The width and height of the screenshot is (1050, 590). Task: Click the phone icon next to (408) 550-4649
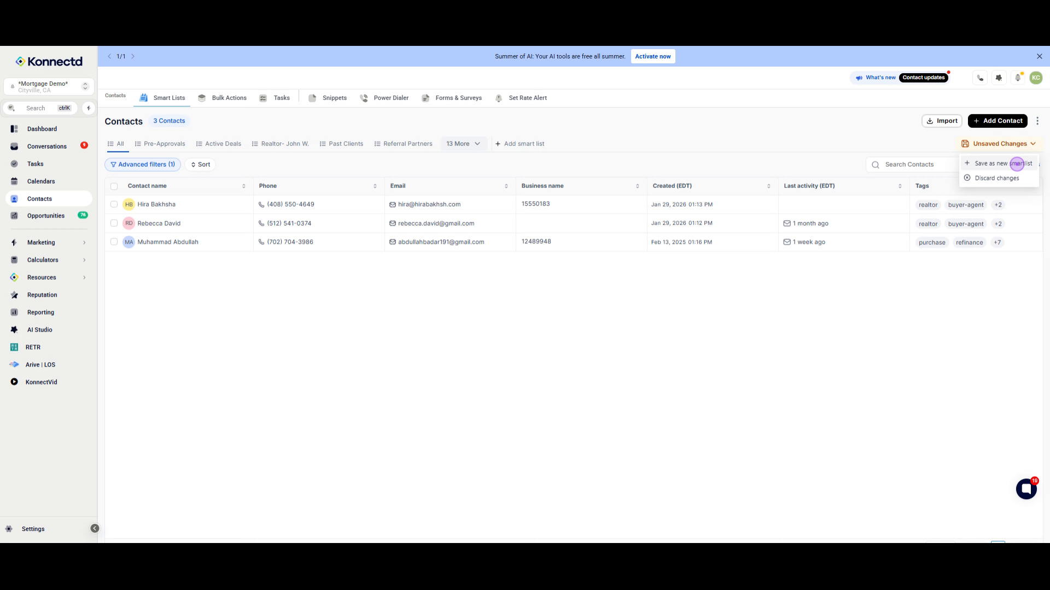[x=261, y=204]
